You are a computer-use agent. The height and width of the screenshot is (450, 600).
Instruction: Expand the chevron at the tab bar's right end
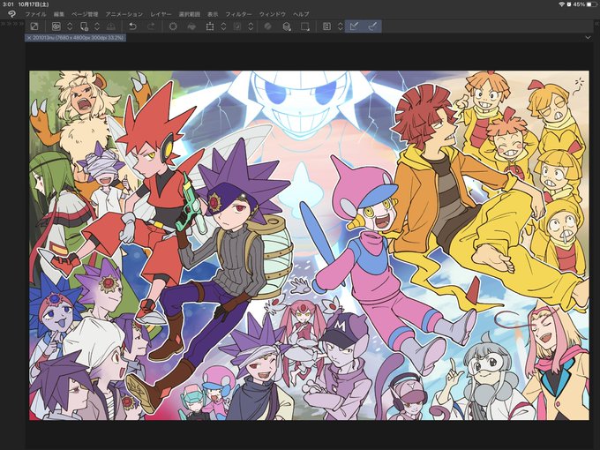click(588, 37)
